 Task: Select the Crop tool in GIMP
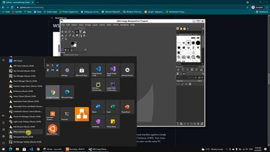point(77,32)
